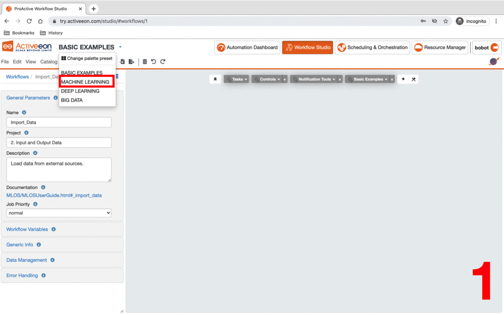Click the import into workflow toolbar icon
504x315 pixels.
pyautogui.click(x=122, y=62)
